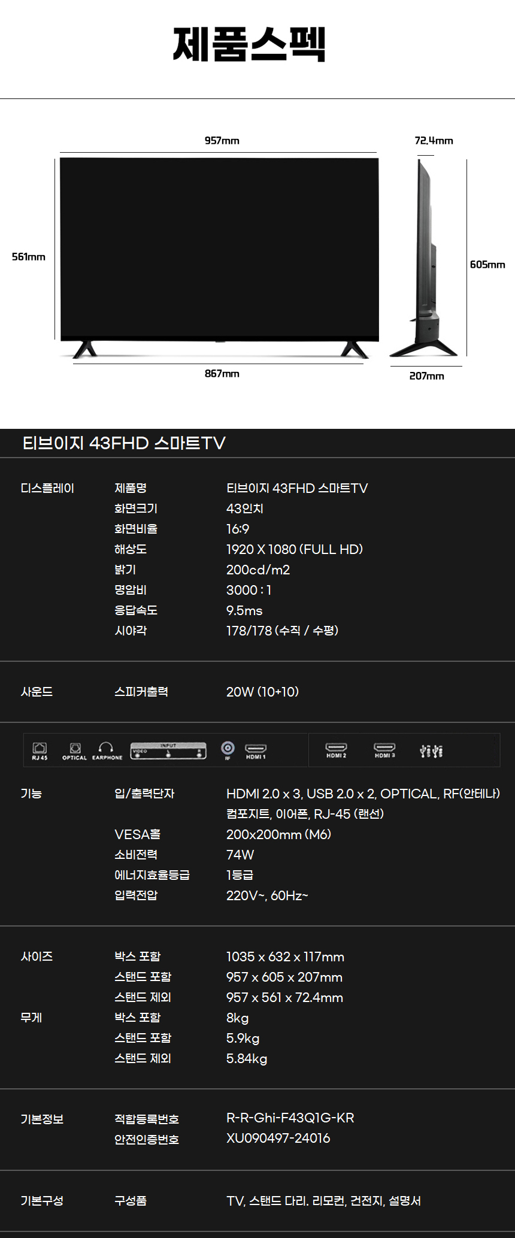This screenshot has height=1238, width=515.
Task: Click the RF antenna connector icon
Action: click(x=228, y=748)
